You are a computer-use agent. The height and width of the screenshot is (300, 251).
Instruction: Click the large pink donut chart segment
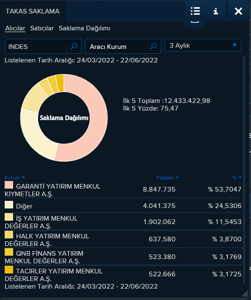pos(98,119)
